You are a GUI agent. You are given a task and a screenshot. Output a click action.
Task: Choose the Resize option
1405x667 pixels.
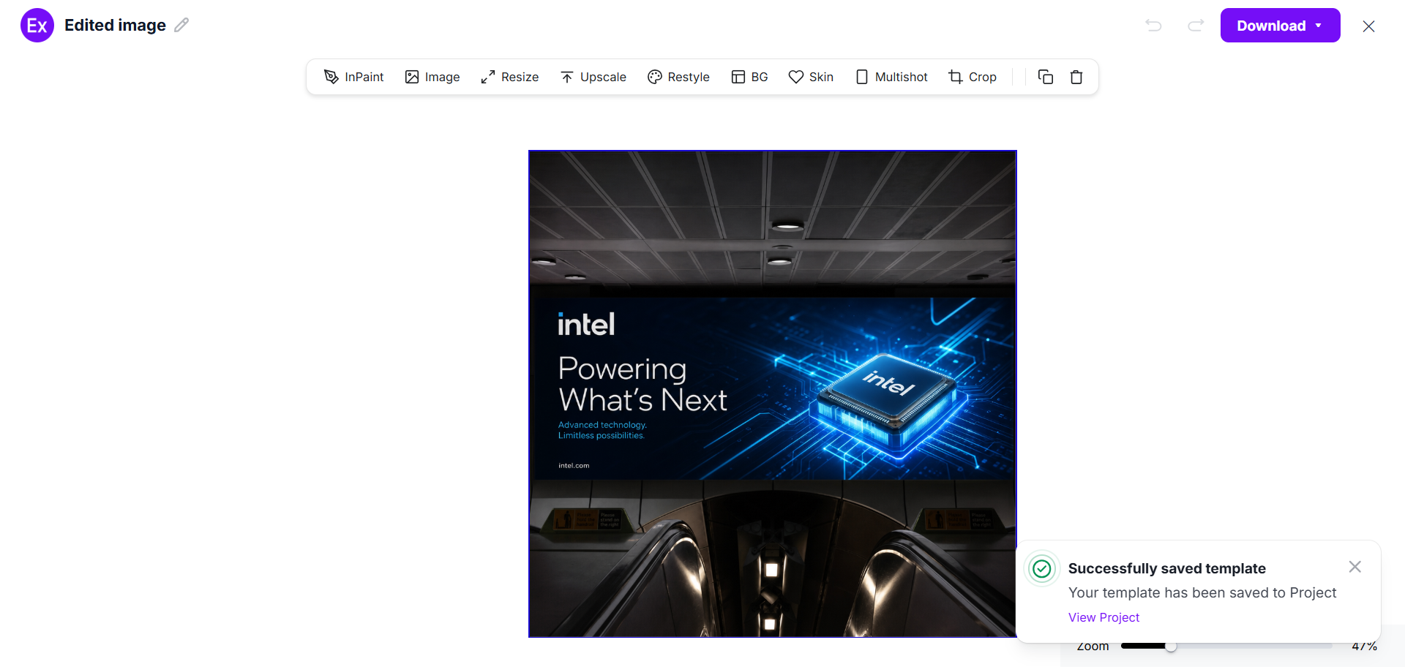[x=509, y=77]
